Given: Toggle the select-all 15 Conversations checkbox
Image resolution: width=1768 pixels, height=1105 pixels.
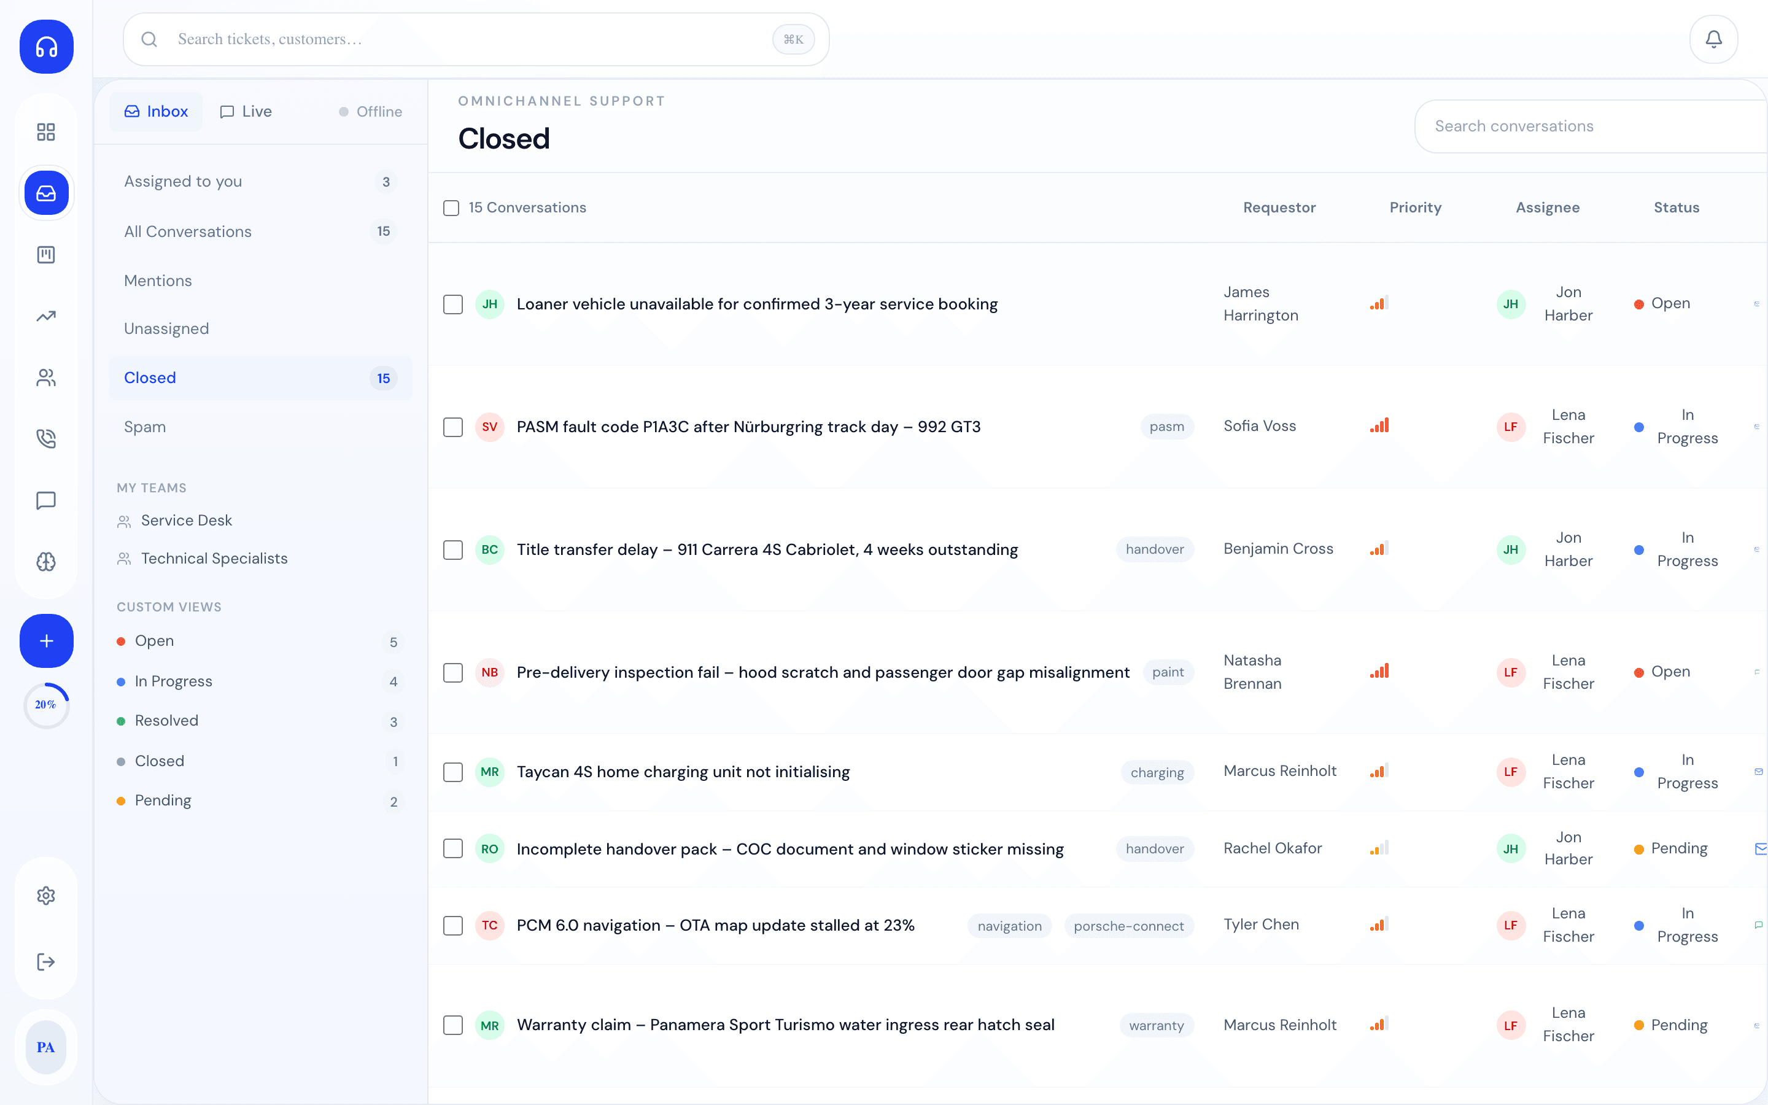Looking at the screenshot, I should coord(451,208).
